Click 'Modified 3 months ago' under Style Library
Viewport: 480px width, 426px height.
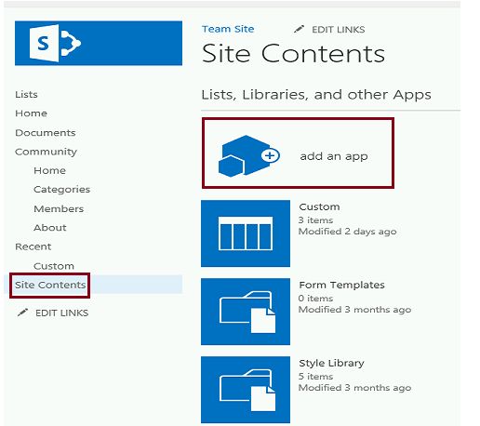(354, 388)
